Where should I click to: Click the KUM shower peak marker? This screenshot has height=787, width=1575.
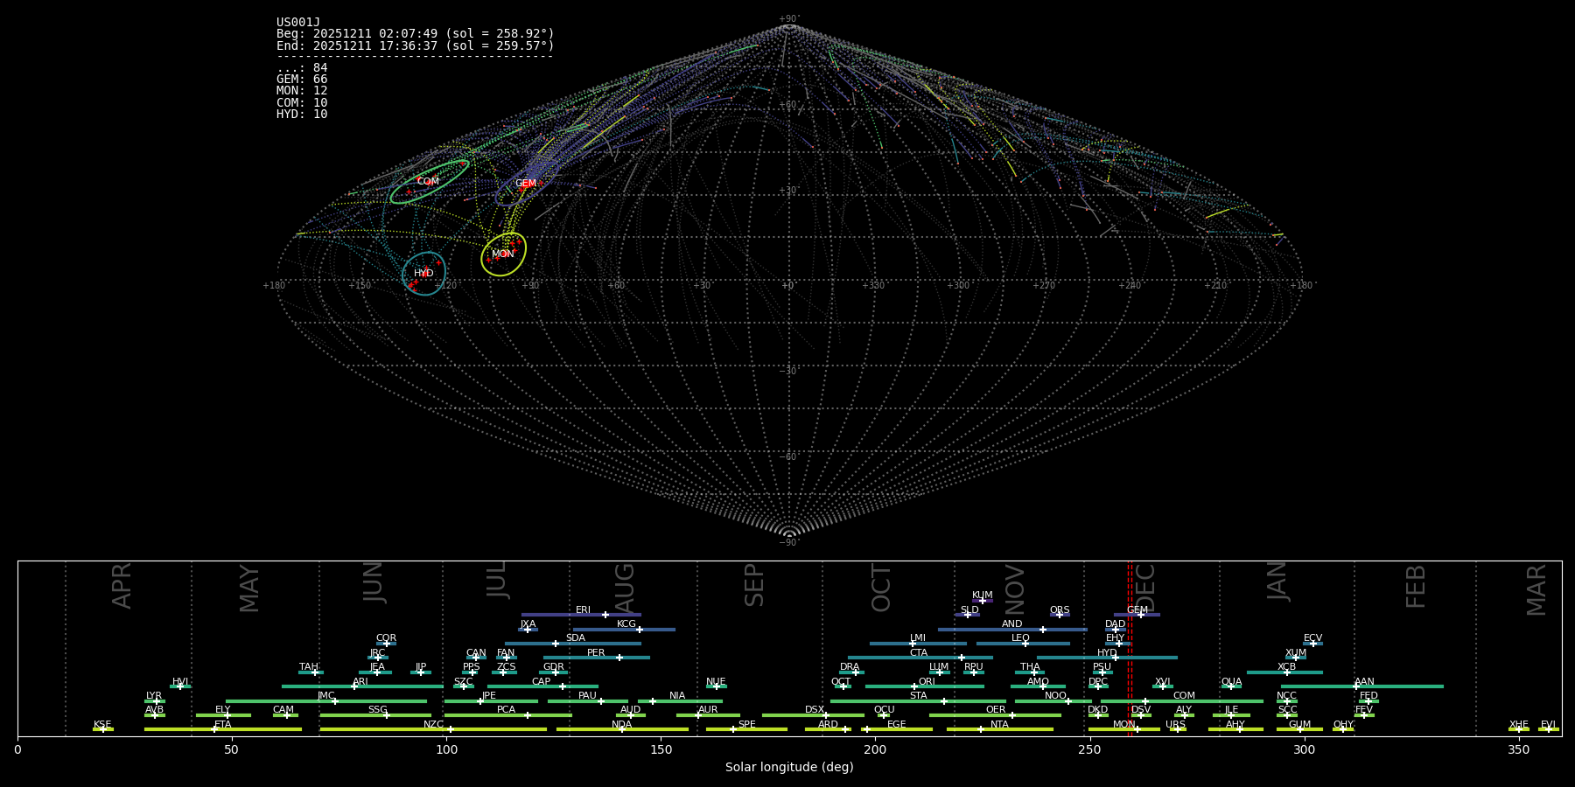[x=983, y=601]
